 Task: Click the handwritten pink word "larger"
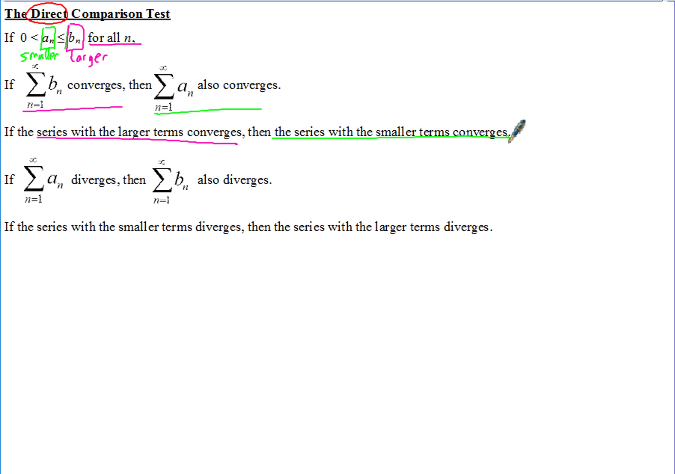pos(89,58)
